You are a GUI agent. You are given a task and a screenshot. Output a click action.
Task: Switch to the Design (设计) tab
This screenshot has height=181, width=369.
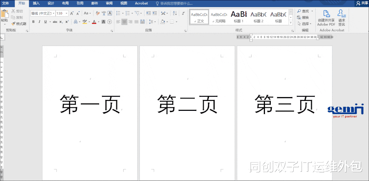[x=51, y=3]
